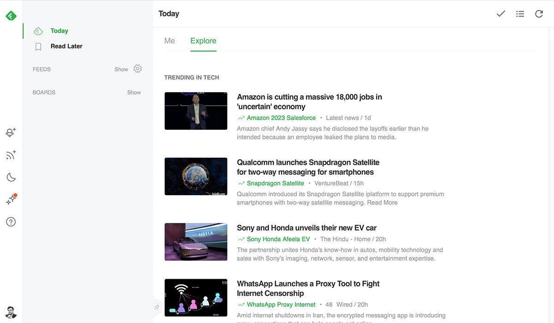Viewport: 554px width, 323px height.
Task: Open the help question mark icon
Action: 11,222
